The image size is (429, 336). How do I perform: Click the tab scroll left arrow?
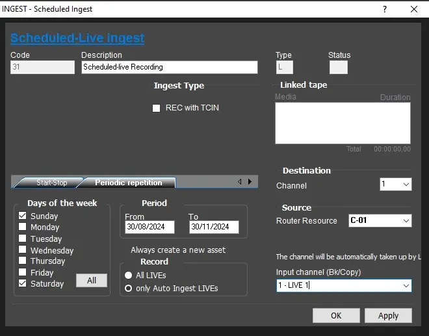(239, 182)
